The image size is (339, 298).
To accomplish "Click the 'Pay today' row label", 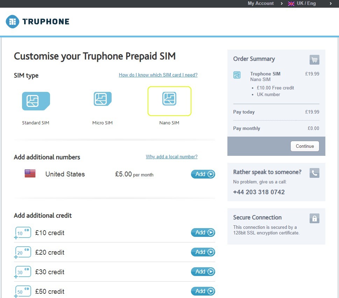I will [244, 112].
